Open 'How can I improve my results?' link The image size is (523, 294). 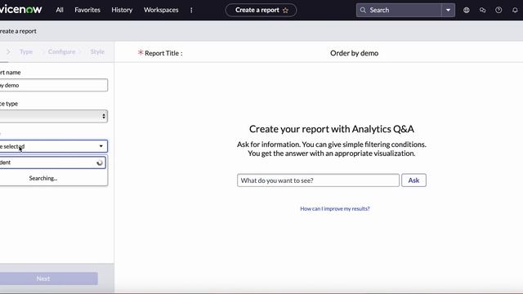pos(335,209)
